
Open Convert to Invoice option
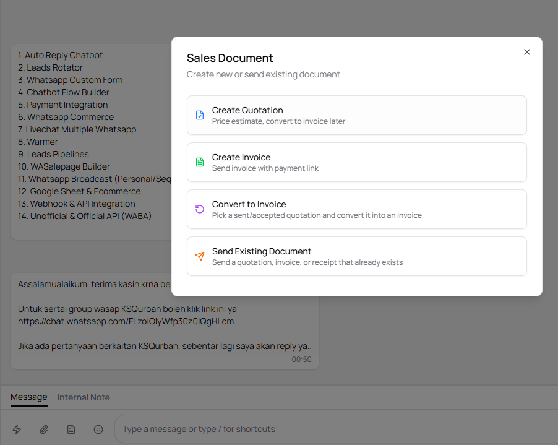[x=356, y=209]
